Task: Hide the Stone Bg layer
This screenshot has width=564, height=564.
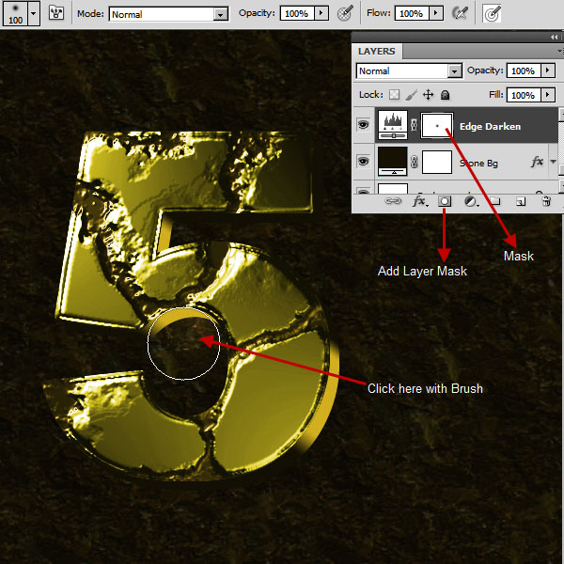Action: [363, 162]
